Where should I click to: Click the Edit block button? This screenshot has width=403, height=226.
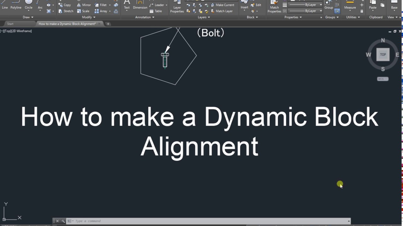click(x=256, y=5)
